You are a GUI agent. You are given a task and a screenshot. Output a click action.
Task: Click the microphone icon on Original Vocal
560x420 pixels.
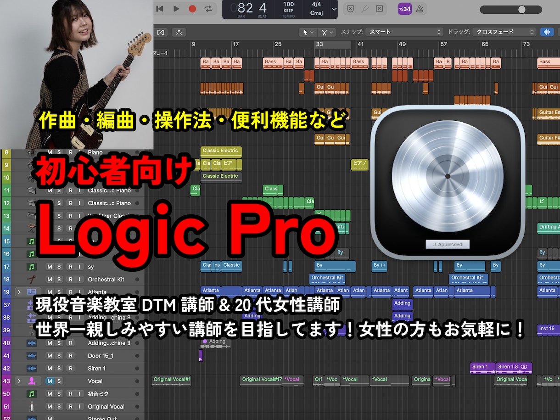32,406
